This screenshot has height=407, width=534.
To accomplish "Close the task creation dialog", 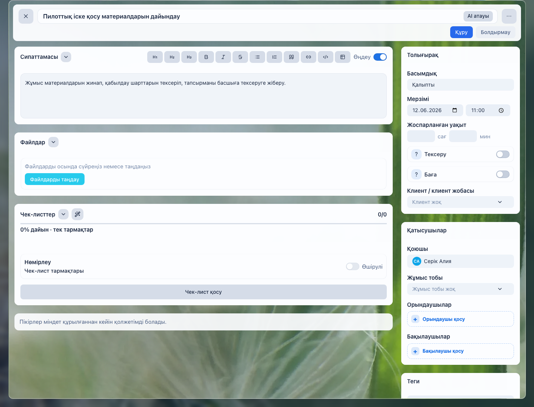I will [26, 16].
